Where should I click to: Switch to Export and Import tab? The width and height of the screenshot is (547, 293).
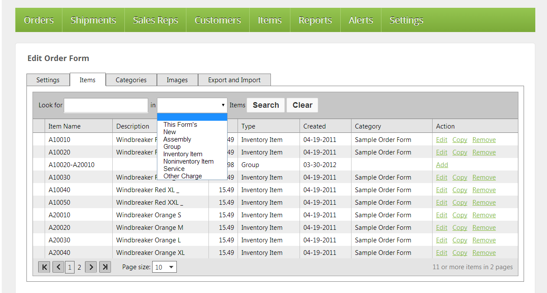click(234, 80)
